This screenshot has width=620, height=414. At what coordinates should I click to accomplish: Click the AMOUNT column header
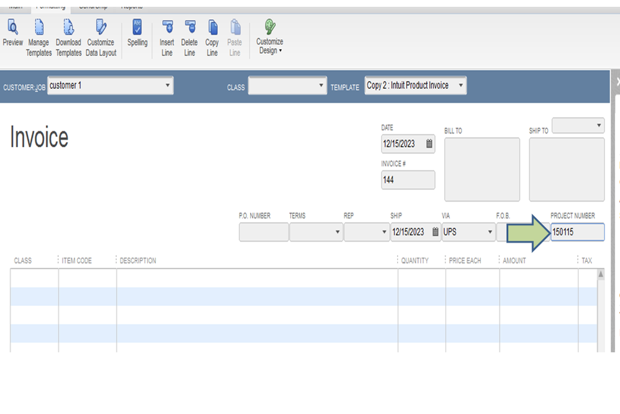pyautogui.click(x=514, y=261)
